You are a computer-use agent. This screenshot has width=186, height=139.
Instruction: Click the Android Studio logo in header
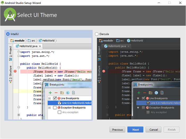click(10, 15)
